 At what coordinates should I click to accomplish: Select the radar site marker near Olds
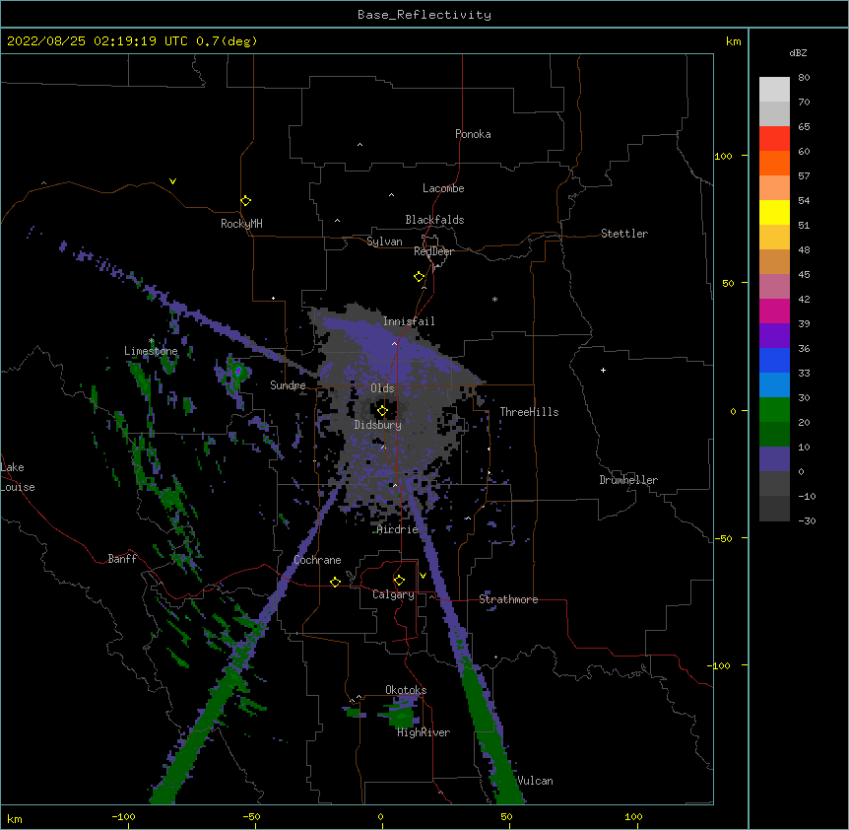[x=382, y=411]
